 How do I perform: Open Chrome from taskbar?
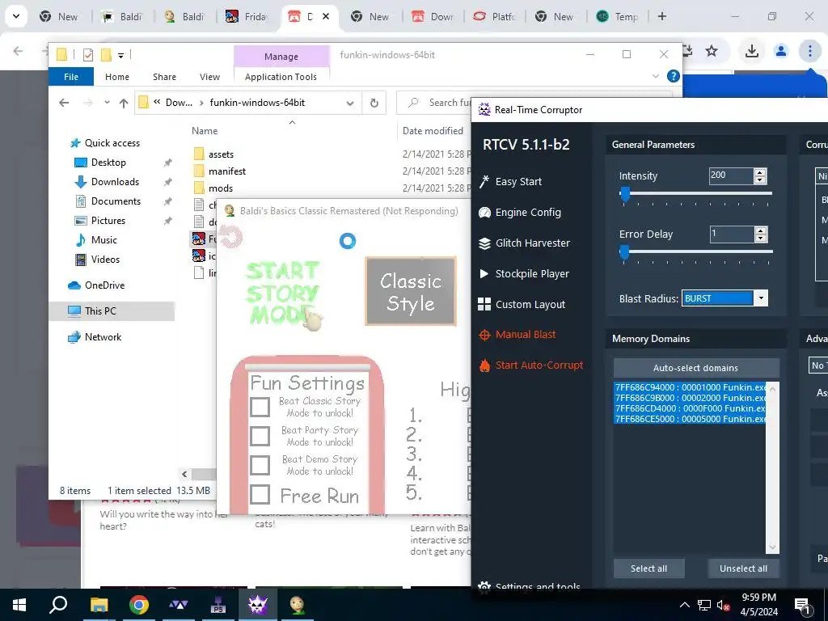pyautogui.click(x=139, y=605)
